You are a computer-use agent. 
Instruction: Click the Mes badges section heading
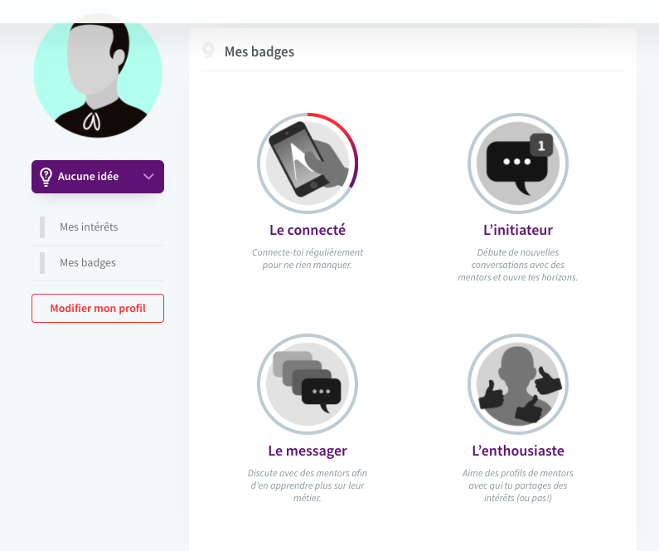[259, 51]
